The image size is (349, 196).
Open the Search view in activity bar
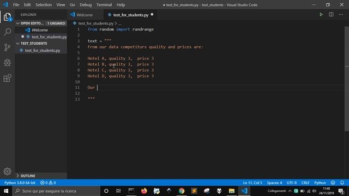[x=7, y=32]
